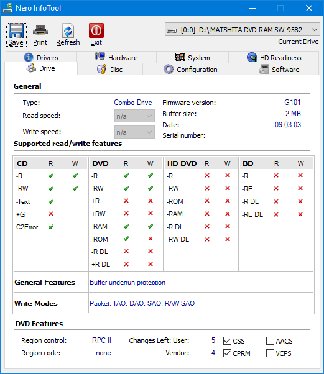This screenshot has height=374, width=324.
Task: Click the firmware version G101
Action: tap(292, 103)
